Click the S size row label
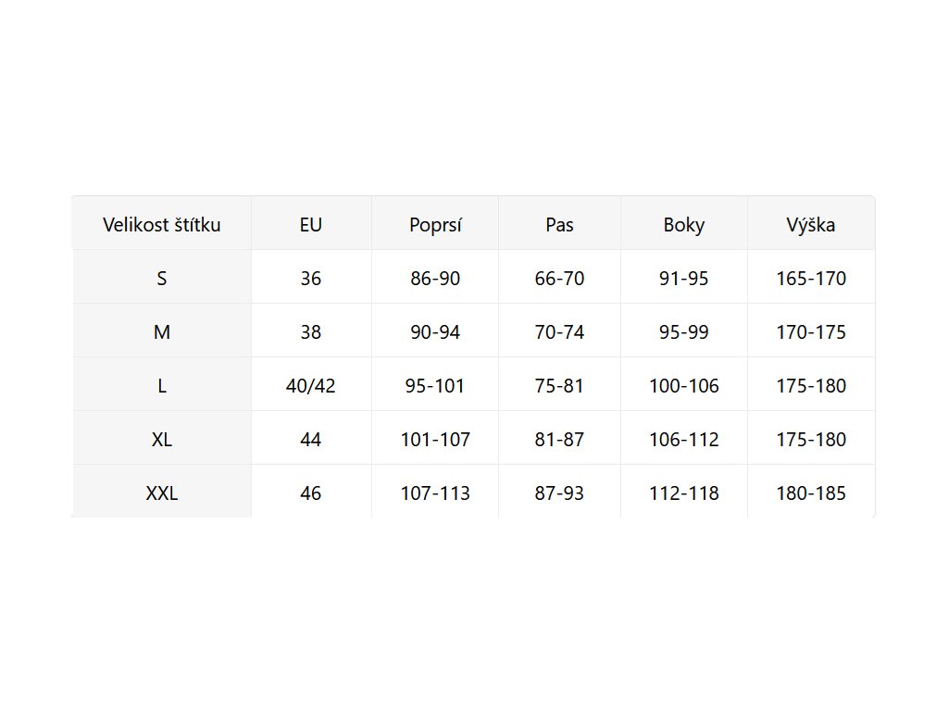Viewport: 948px width, 711px height. point(162,278)
